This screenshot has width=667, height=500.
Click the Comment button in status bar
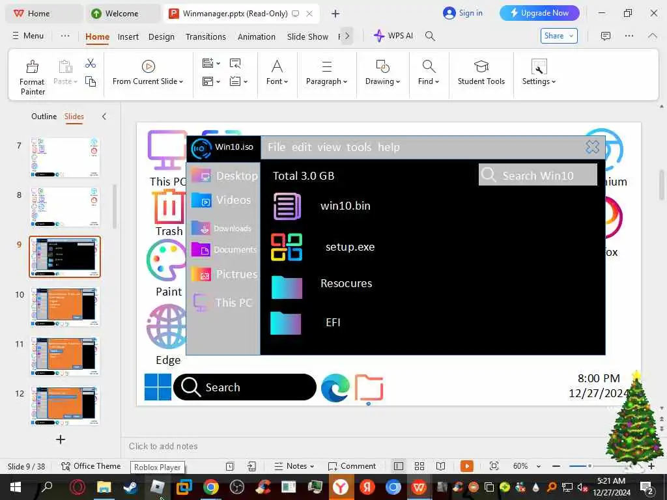[352, 466]
